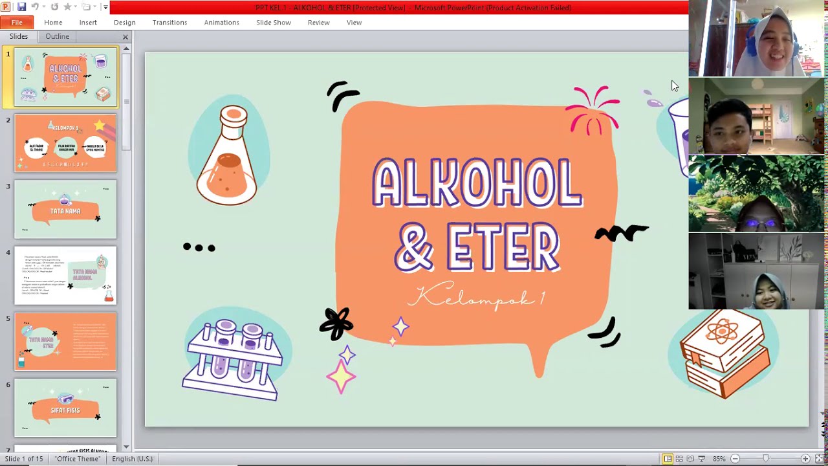Click the Redo (repeat) icon
The width and height of the screenshot is (828, 466).
(54, 7)
